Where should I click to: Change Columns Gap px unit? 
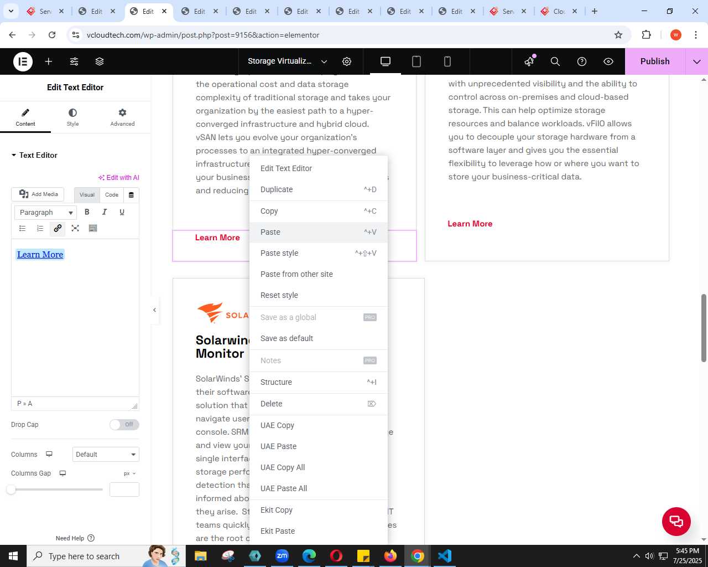[x=129, y=473]
